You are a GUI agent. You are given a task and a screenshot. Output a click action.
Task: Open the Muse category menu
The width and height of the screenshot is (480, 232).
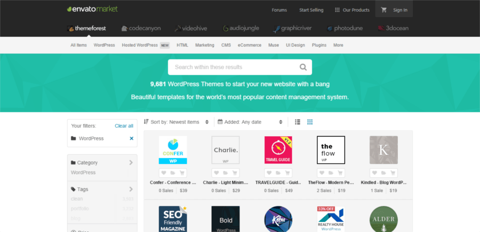click(x=274, y=45)
